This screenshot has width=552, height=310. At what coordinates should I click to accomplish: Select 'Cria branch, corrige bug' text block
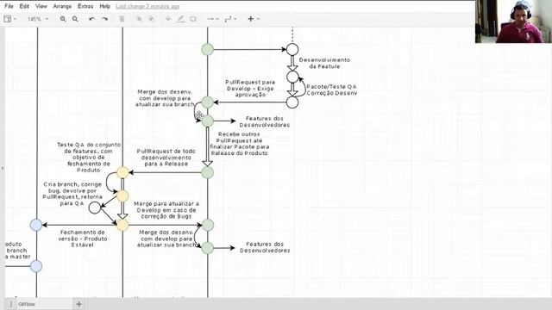pos(72,194)
